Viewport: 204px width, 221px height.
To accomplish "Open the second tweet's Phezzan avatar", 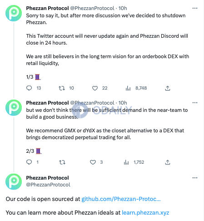I will point(14,108).
